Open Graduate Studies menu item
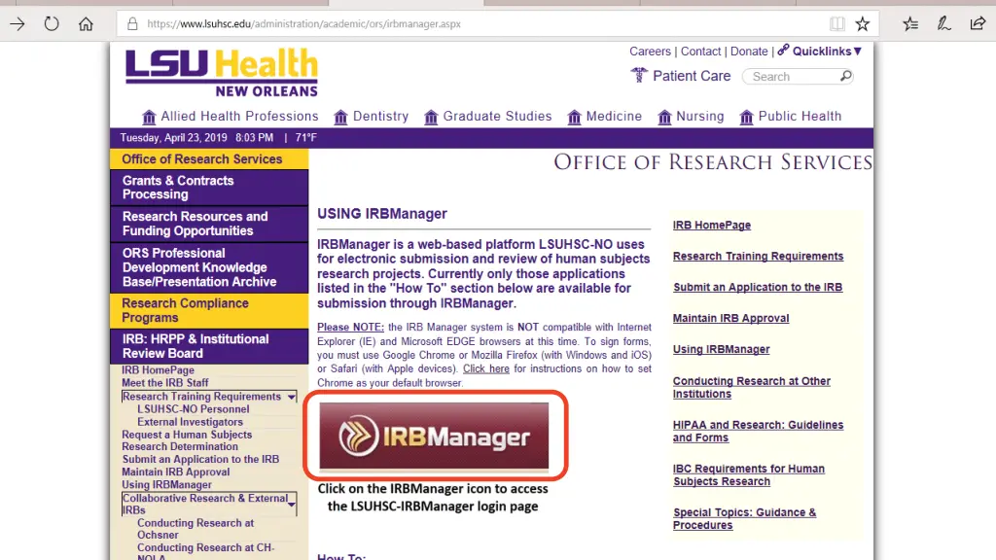 pos(497,117)
